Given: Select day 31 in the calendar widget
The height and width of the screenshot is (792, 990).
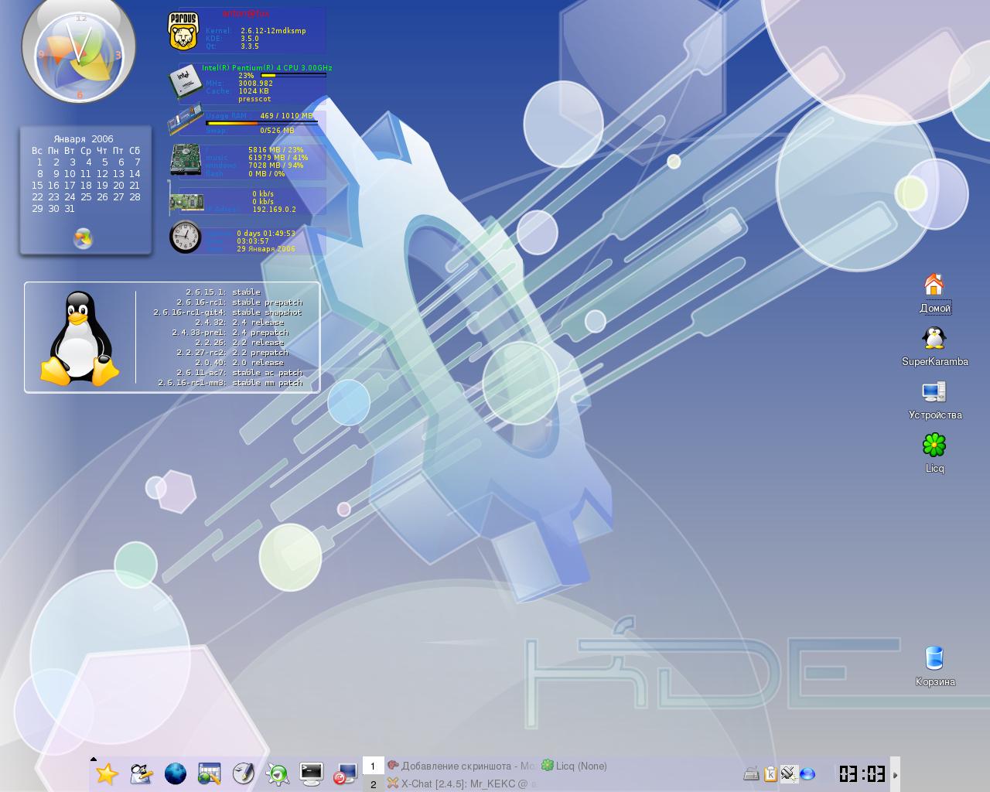Looking at the screenshot, I should [x=70, y=208].
